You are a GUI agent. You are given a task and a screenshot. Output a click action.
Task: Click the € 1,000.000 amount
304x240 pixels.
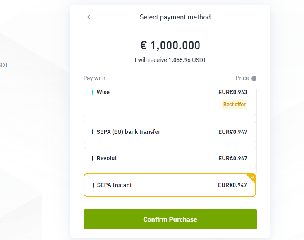(x=170, y=45)
